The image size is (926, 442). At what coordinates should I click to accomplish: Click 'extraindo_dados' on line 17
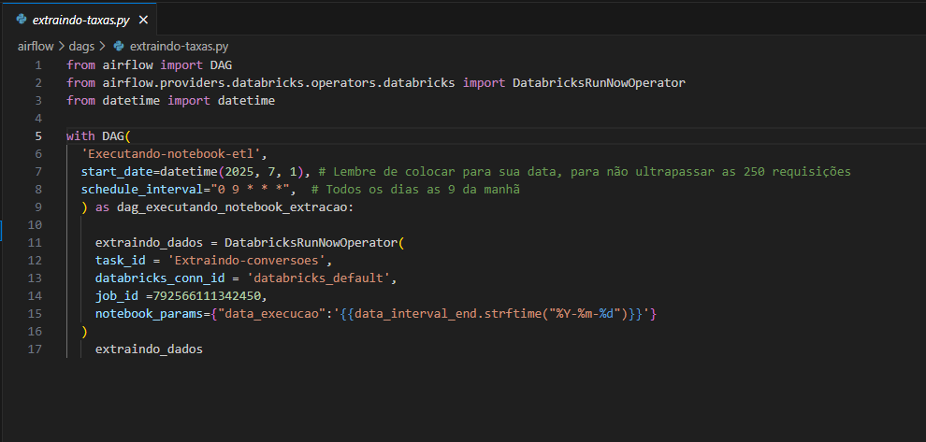[149, 349]
